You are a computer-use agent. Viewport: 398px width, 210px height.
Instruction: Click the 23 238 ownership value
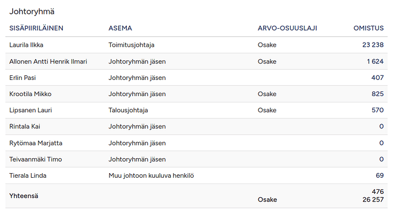tap(373, 45)
